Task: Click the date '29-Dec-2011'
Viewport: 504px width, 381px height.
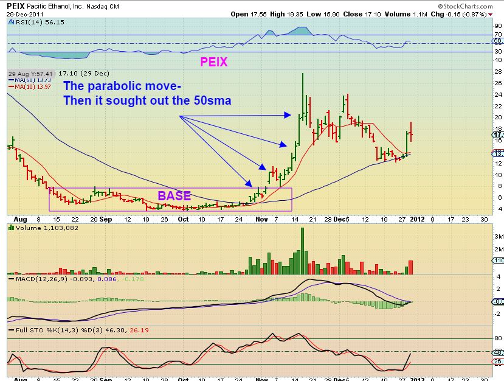Action: 25,15
